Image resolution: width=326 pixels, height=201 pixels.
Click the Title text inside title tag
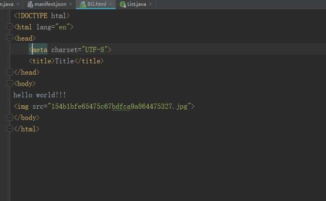pyautogui.click(x=64, y=61)
